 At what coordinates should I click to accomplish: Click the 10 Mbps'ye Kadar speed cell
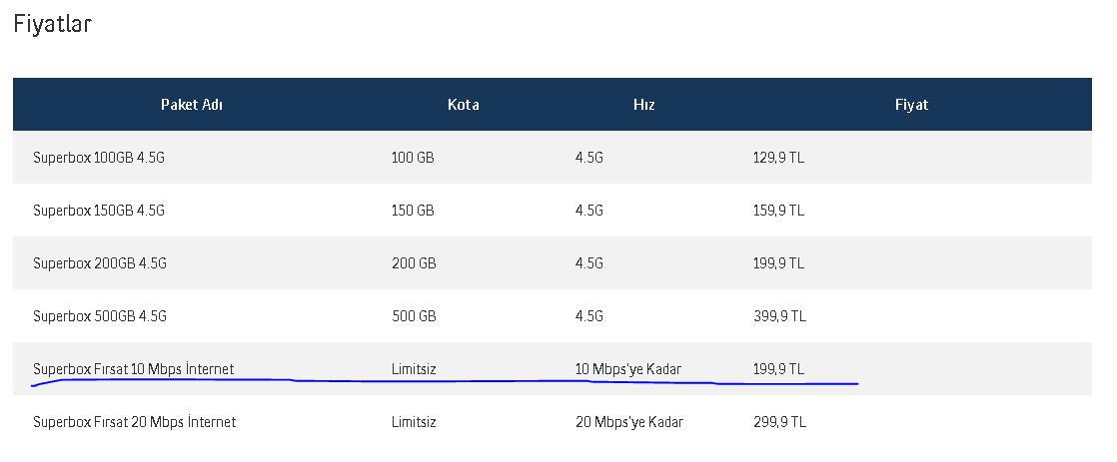pos(627,369)
